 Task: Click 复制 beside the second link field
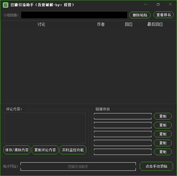point(163,125)
